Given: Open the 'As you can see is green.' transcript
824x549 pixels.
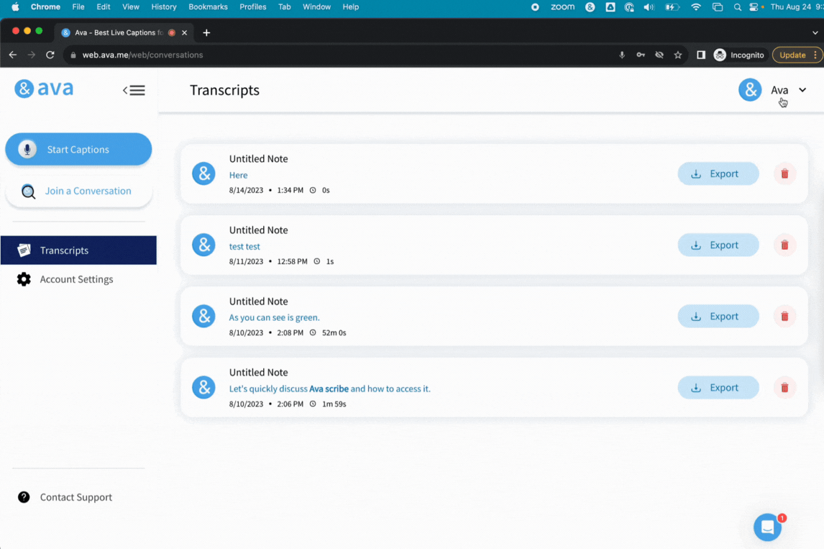Looking at the screenshot, I should click(275, 317).
